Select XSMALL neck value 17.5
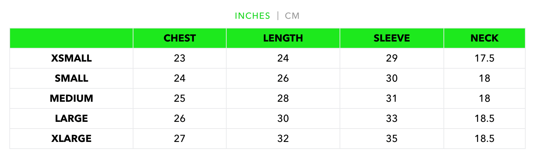The width and height of the screenshot is (533, 160). point(484,58)
